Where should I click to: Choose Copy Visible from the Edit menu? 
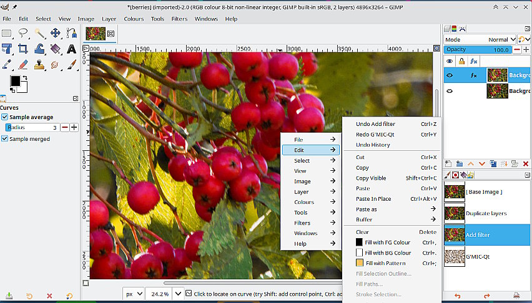[x=371, y=178]
